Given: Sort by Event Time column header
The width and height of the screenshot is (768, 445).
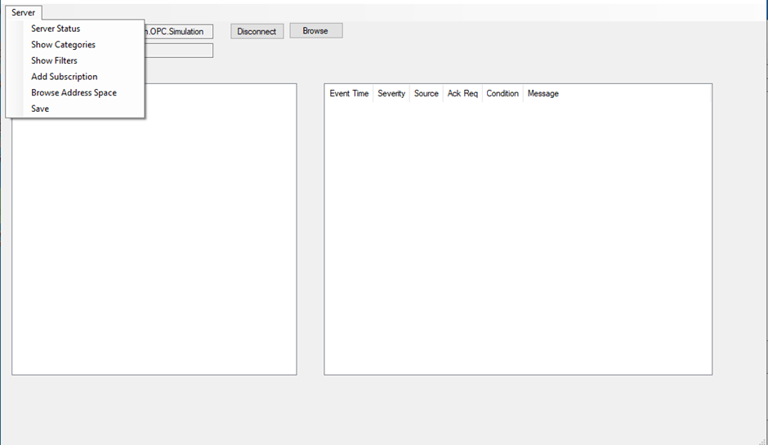Looking at the screenshot, I should [349, 94].
